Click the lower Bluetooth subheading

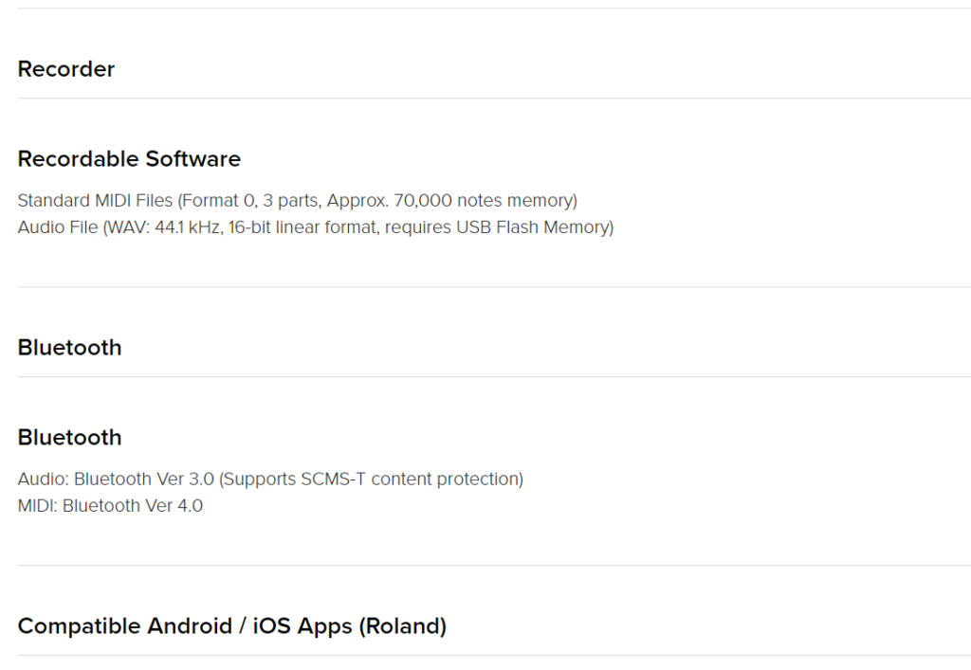pyautogui.click(x=69, y=438)
